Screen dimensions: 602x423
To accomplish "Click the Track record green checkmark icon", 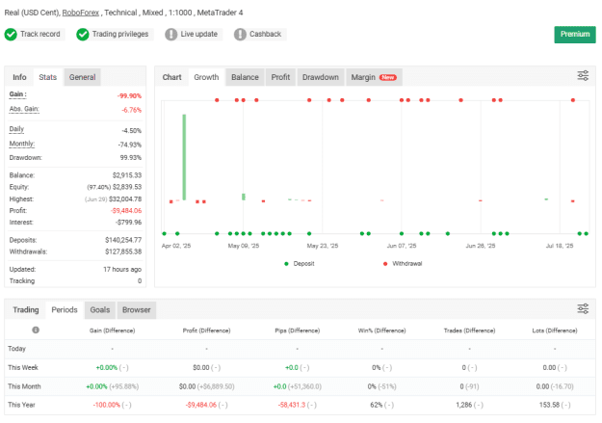I will [x=11, y=34].
